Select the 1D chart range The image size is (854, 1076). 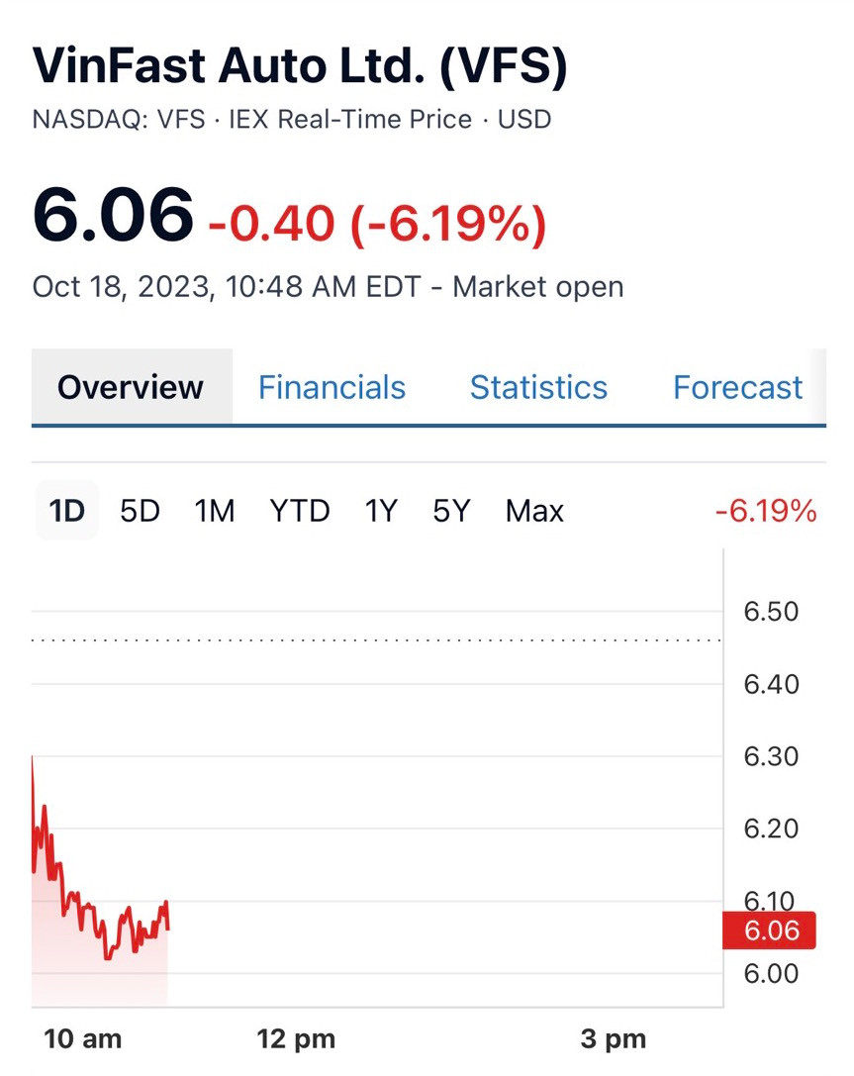[67, 511]
